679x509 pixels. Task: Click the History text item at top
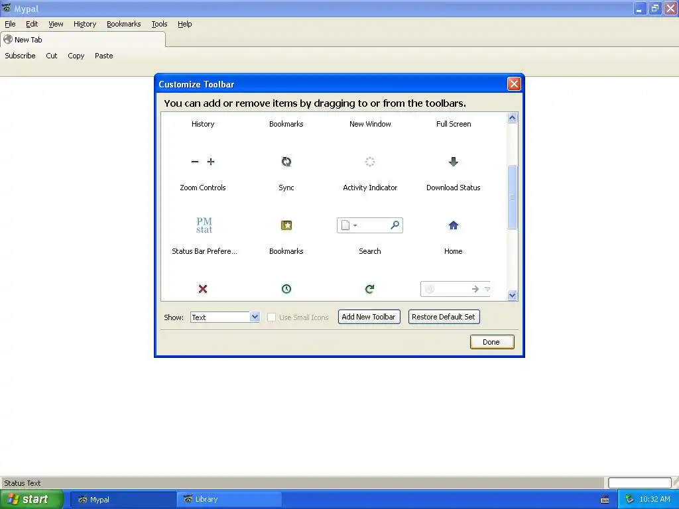coord(203,124)
